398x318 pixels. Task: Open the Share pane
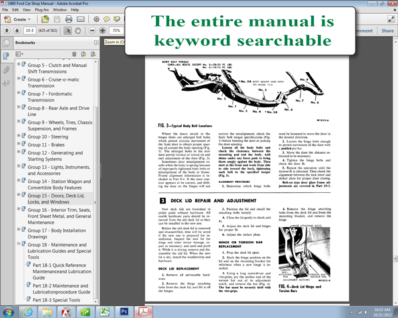tap(387, 30)
